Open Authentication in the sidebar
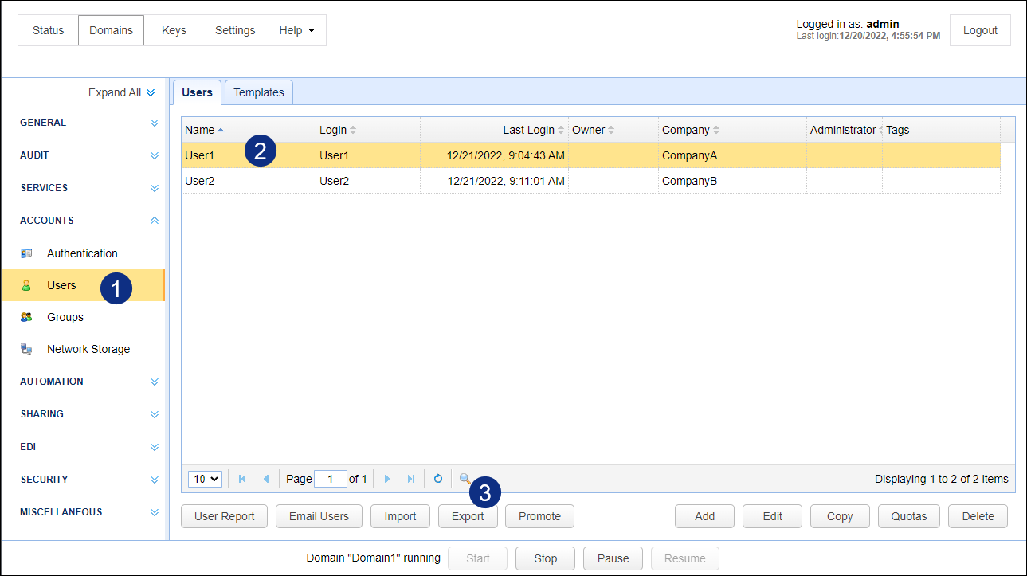 click(82, 253)
